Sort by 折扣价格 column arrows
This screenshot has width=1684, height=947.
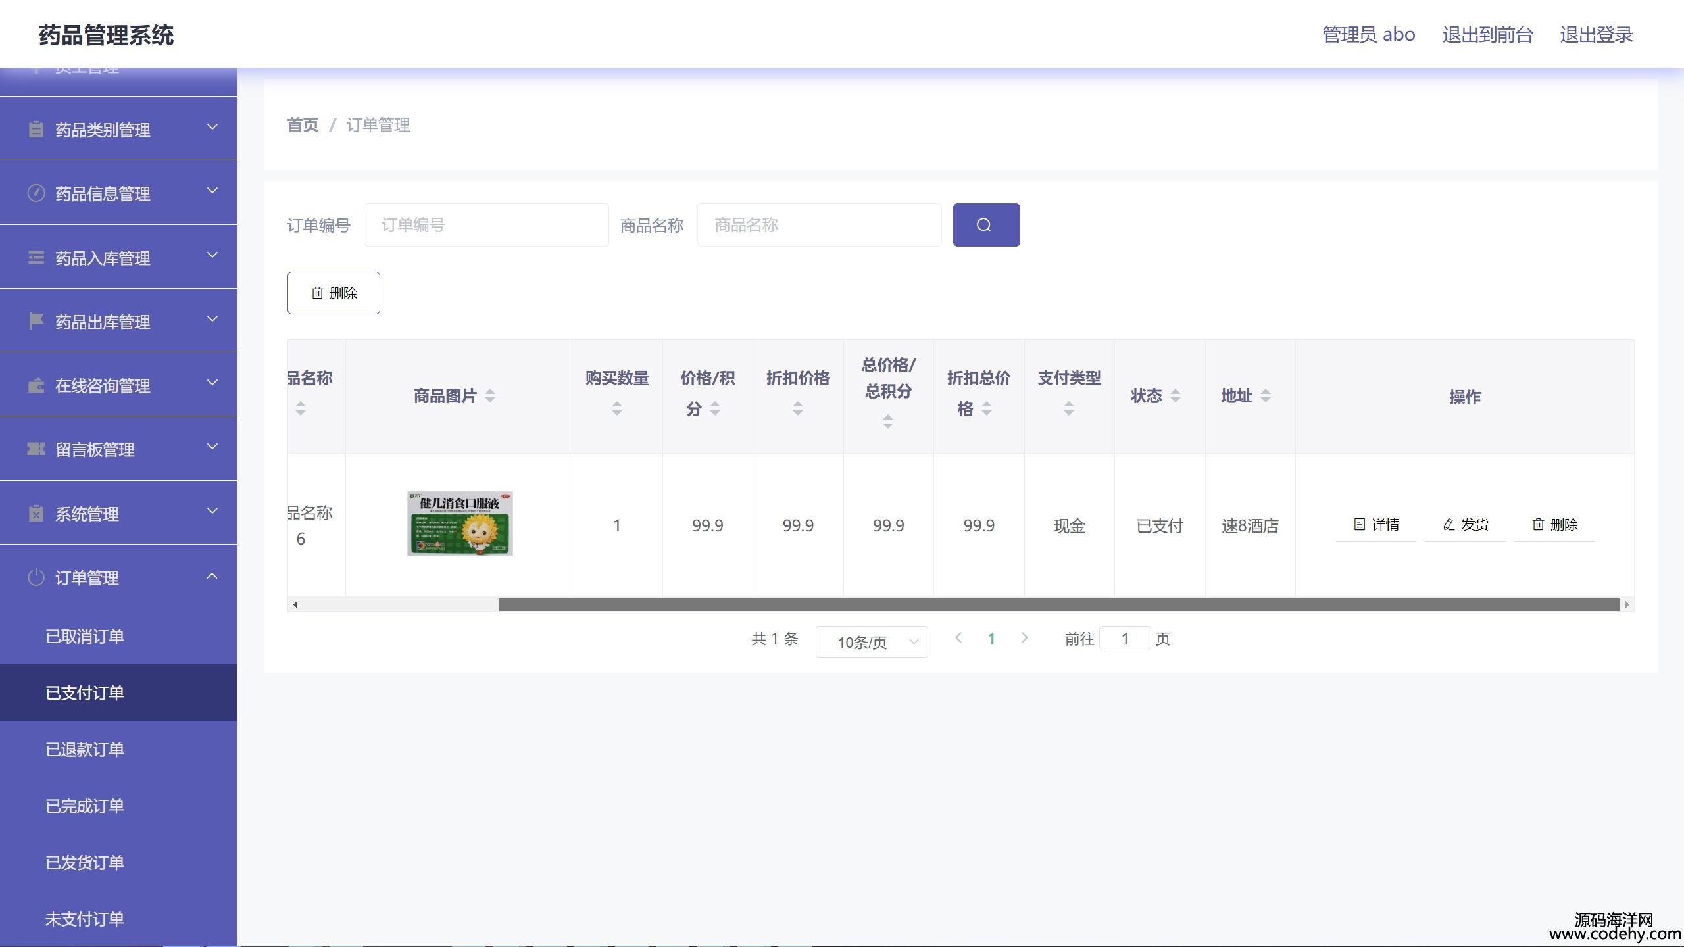click(x=798, y=408)
